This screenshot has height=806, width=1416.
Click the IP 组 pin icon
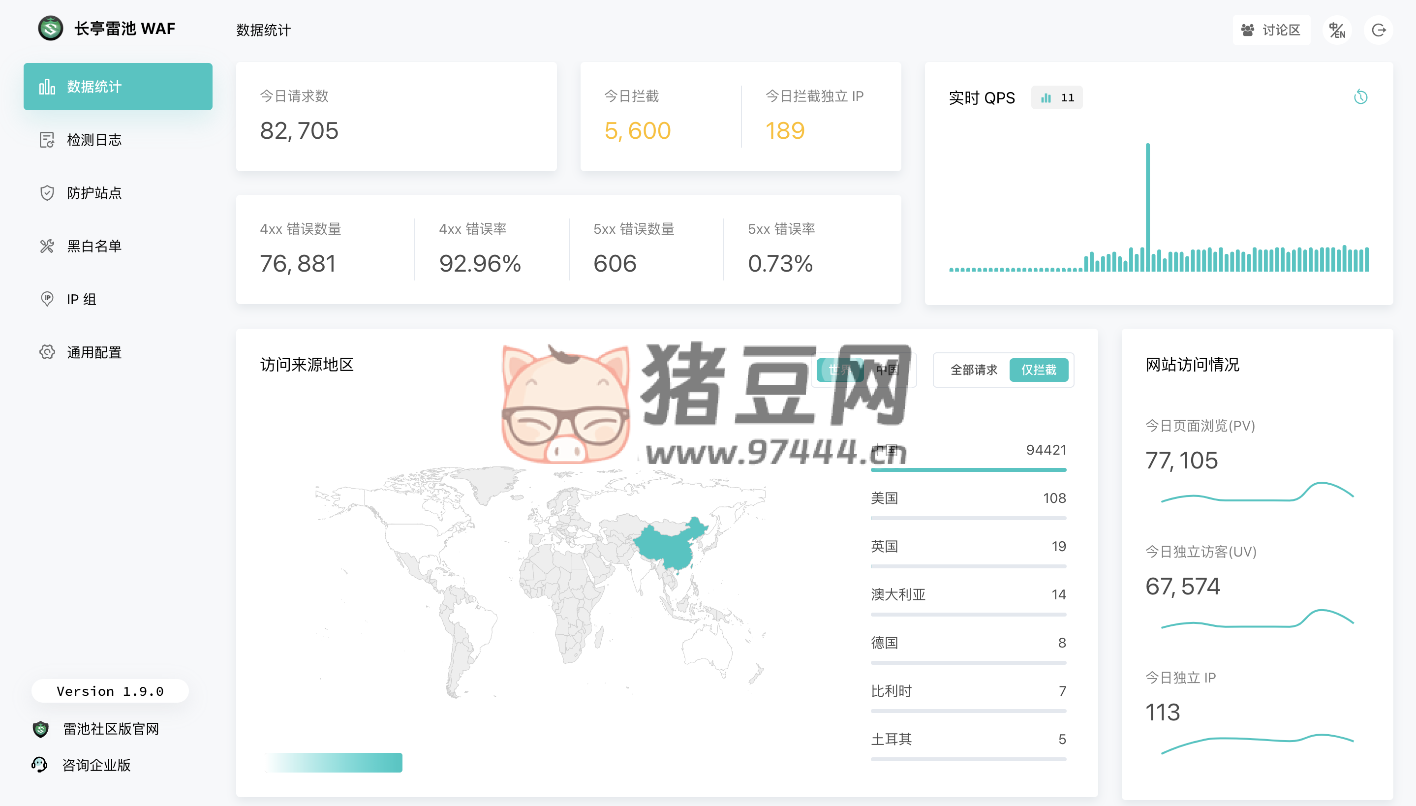point(47,299)
